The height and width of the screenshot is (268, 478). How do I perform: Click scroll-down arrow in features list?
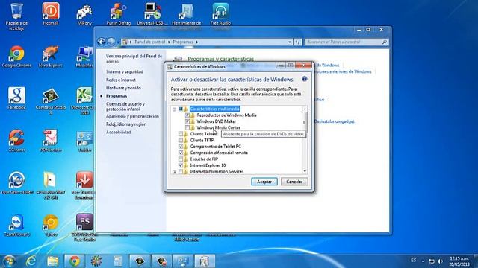point(305,171)
